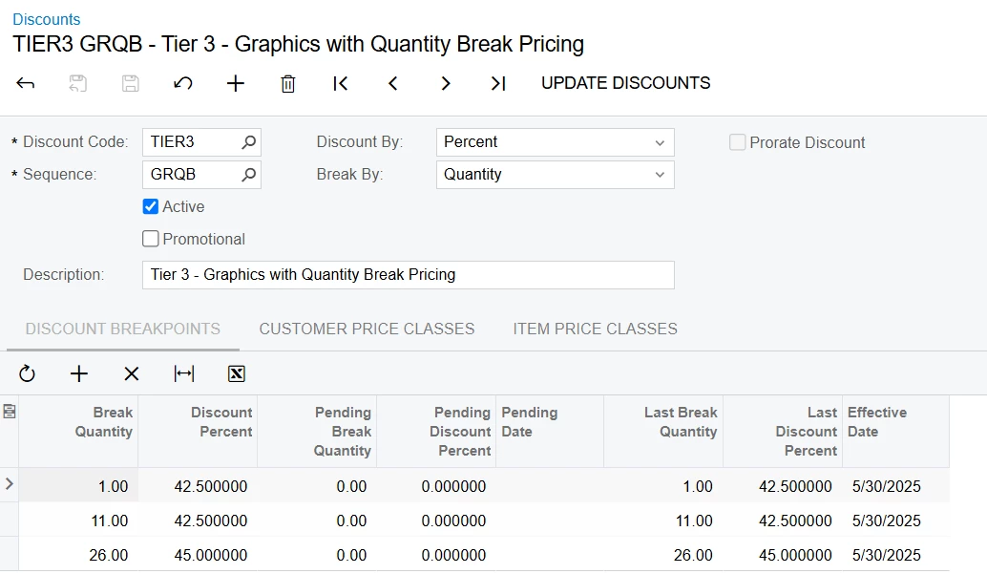Go to the next record
The height and width of the screenshot is (574, 987).
pos(446,84)
